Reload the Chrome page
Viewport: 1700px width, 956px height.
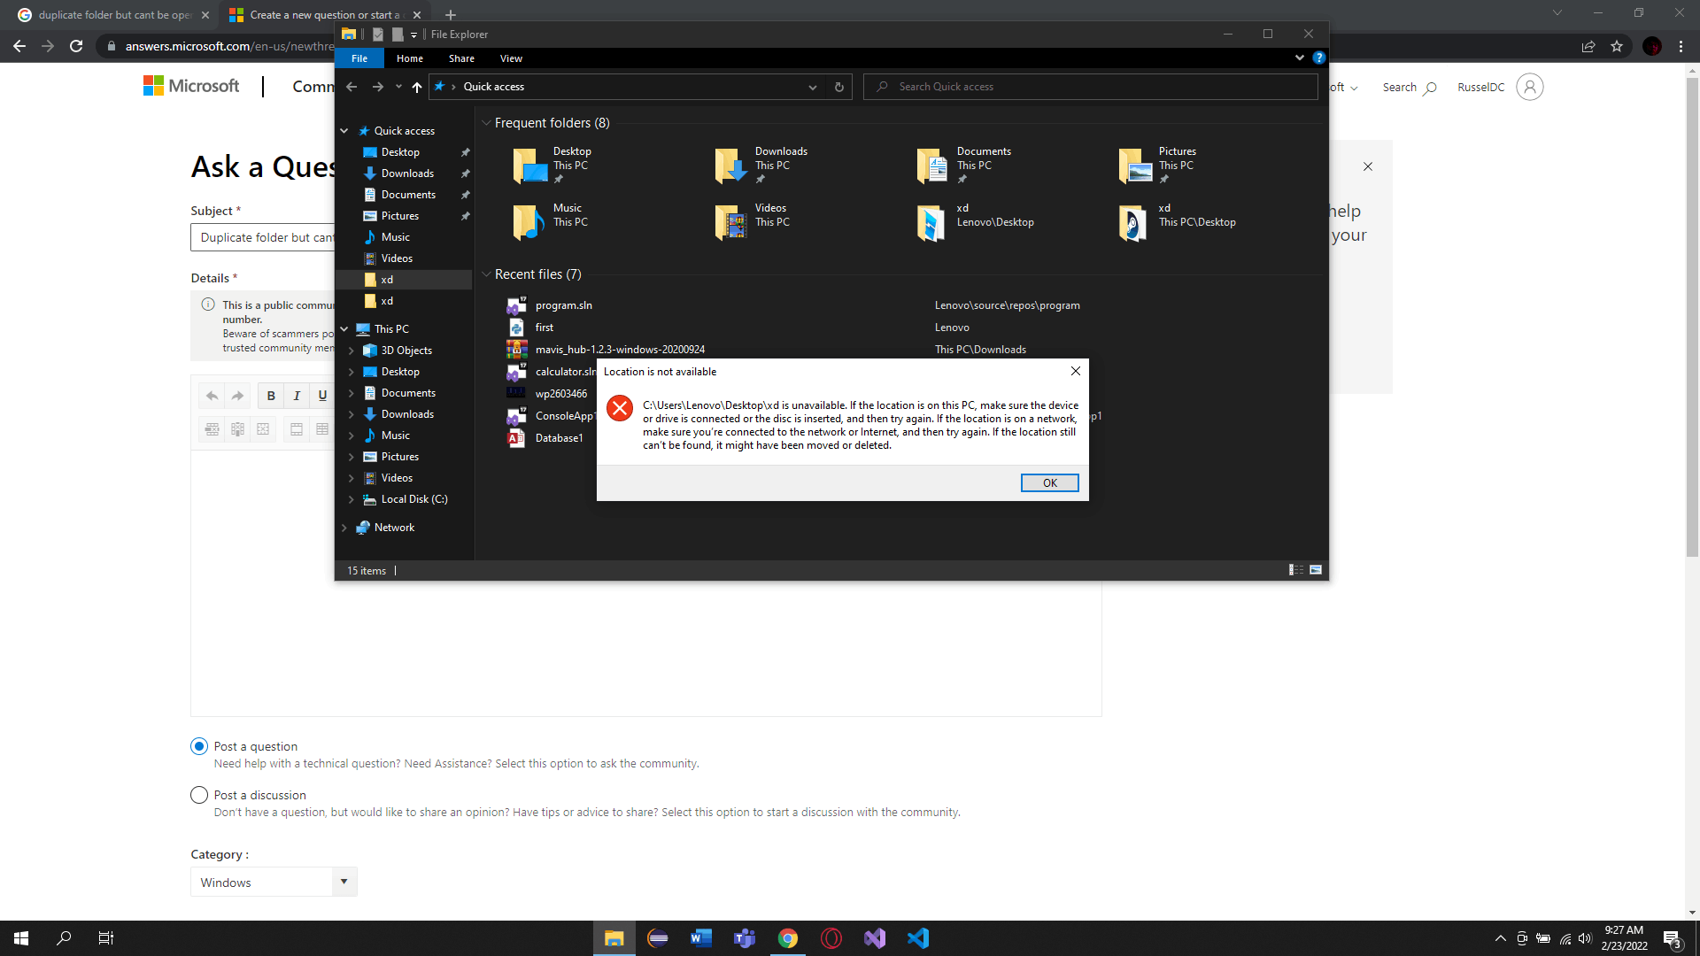pos(76,46)
